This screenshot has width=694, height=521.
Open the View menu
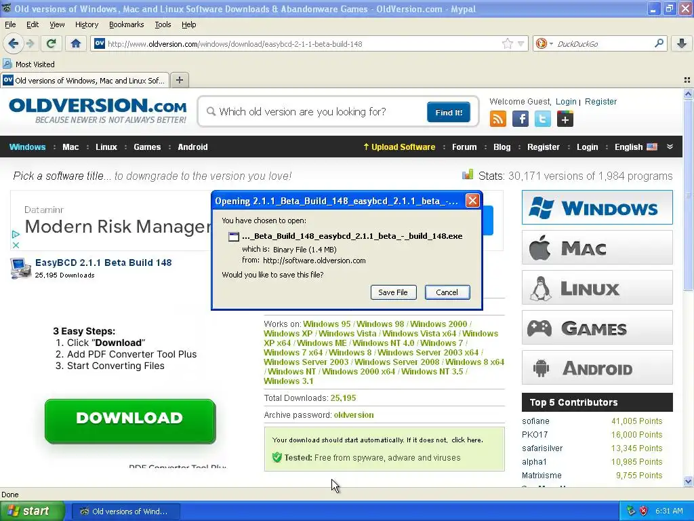(x=57, y=24)
